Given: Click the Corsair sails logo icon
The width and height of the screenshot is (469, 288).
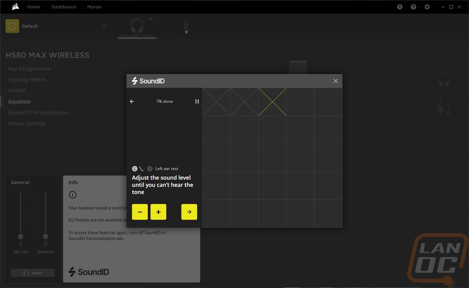Looking at the screenshot, I should click(x=15, y=7).
